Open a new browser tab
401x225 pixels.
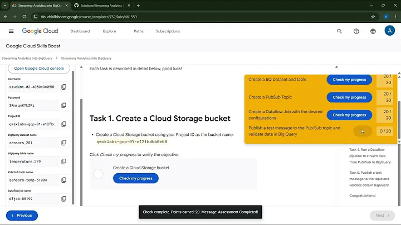(x=138, y=6)
